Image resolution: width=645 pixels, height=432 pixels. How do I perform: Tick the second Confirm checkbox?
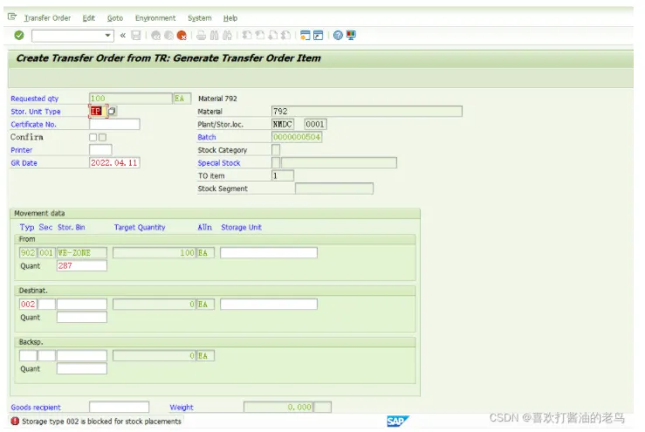tap(102, 137)
